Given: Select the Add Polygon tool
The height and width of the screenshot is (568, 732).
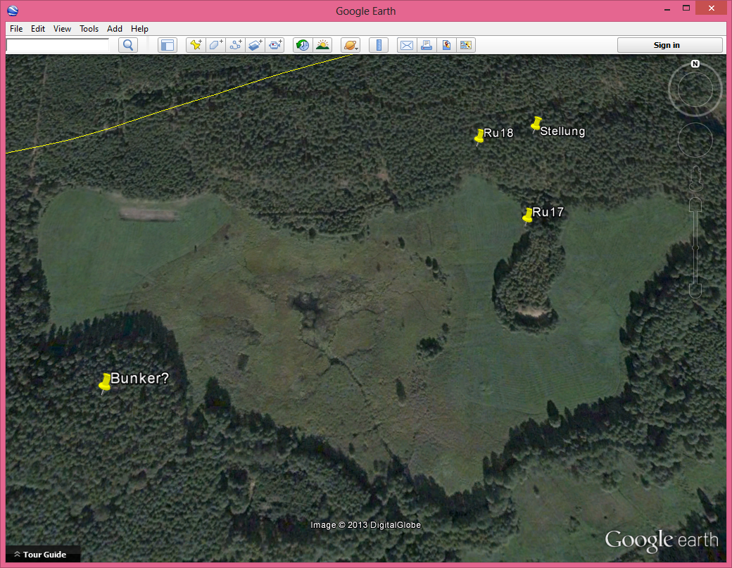Looking at the screenshot, I should pyautogui.click(x=215, y=45).
